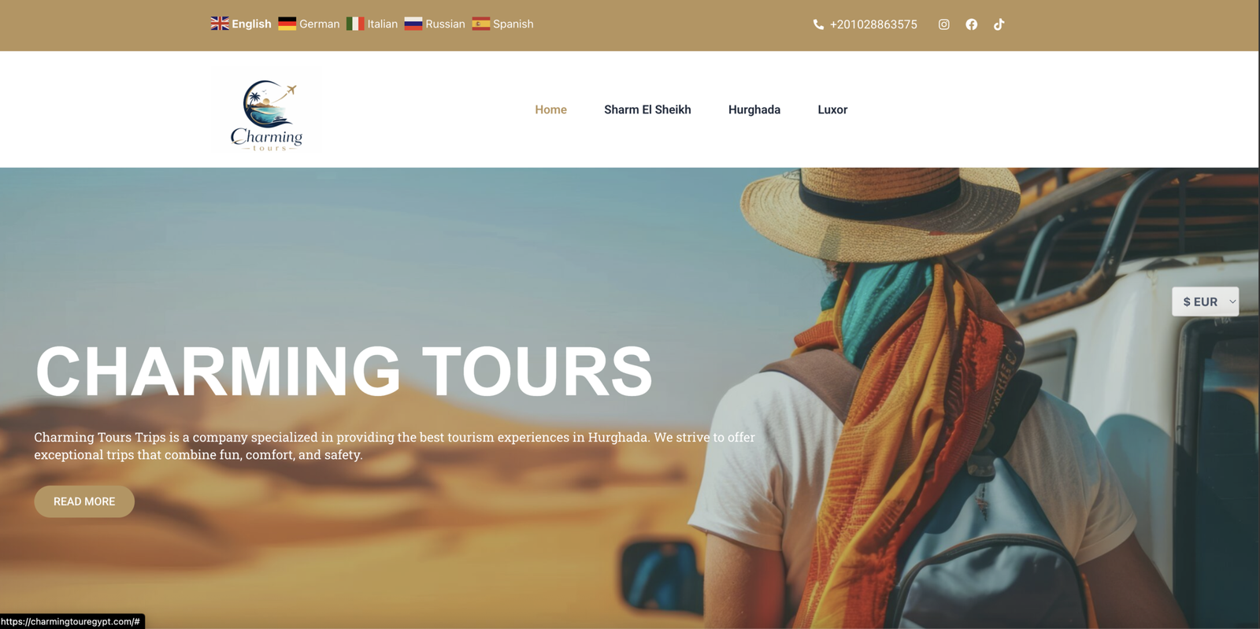Click the Spanish flag icon

point(481,24)
